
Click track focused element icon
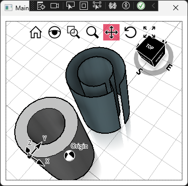click(x=97, y=6)
